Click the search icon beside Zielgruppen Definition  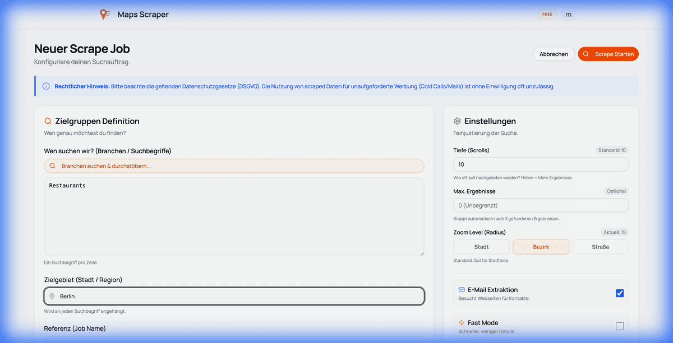(x=48, y=121)
